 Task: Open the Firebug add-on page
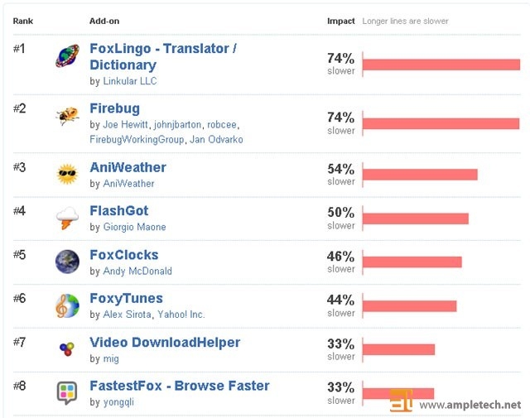114,108
